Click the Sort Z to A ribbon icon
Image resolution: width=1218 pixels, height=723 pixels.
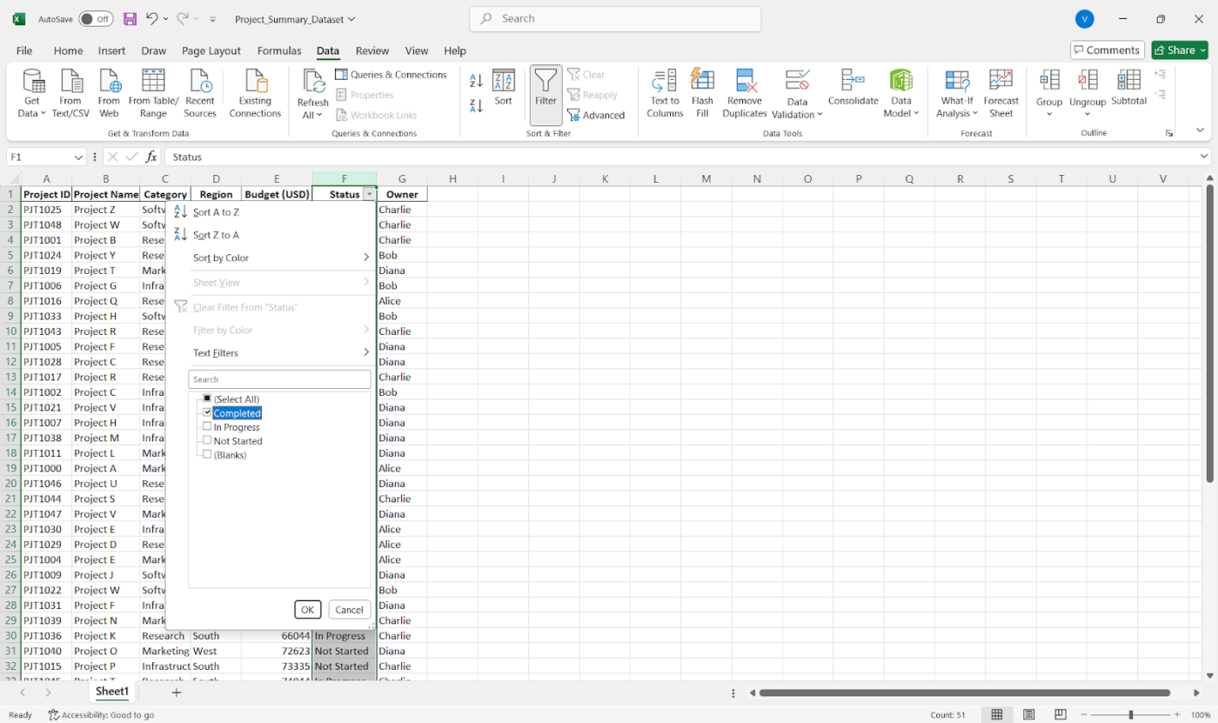476,106
